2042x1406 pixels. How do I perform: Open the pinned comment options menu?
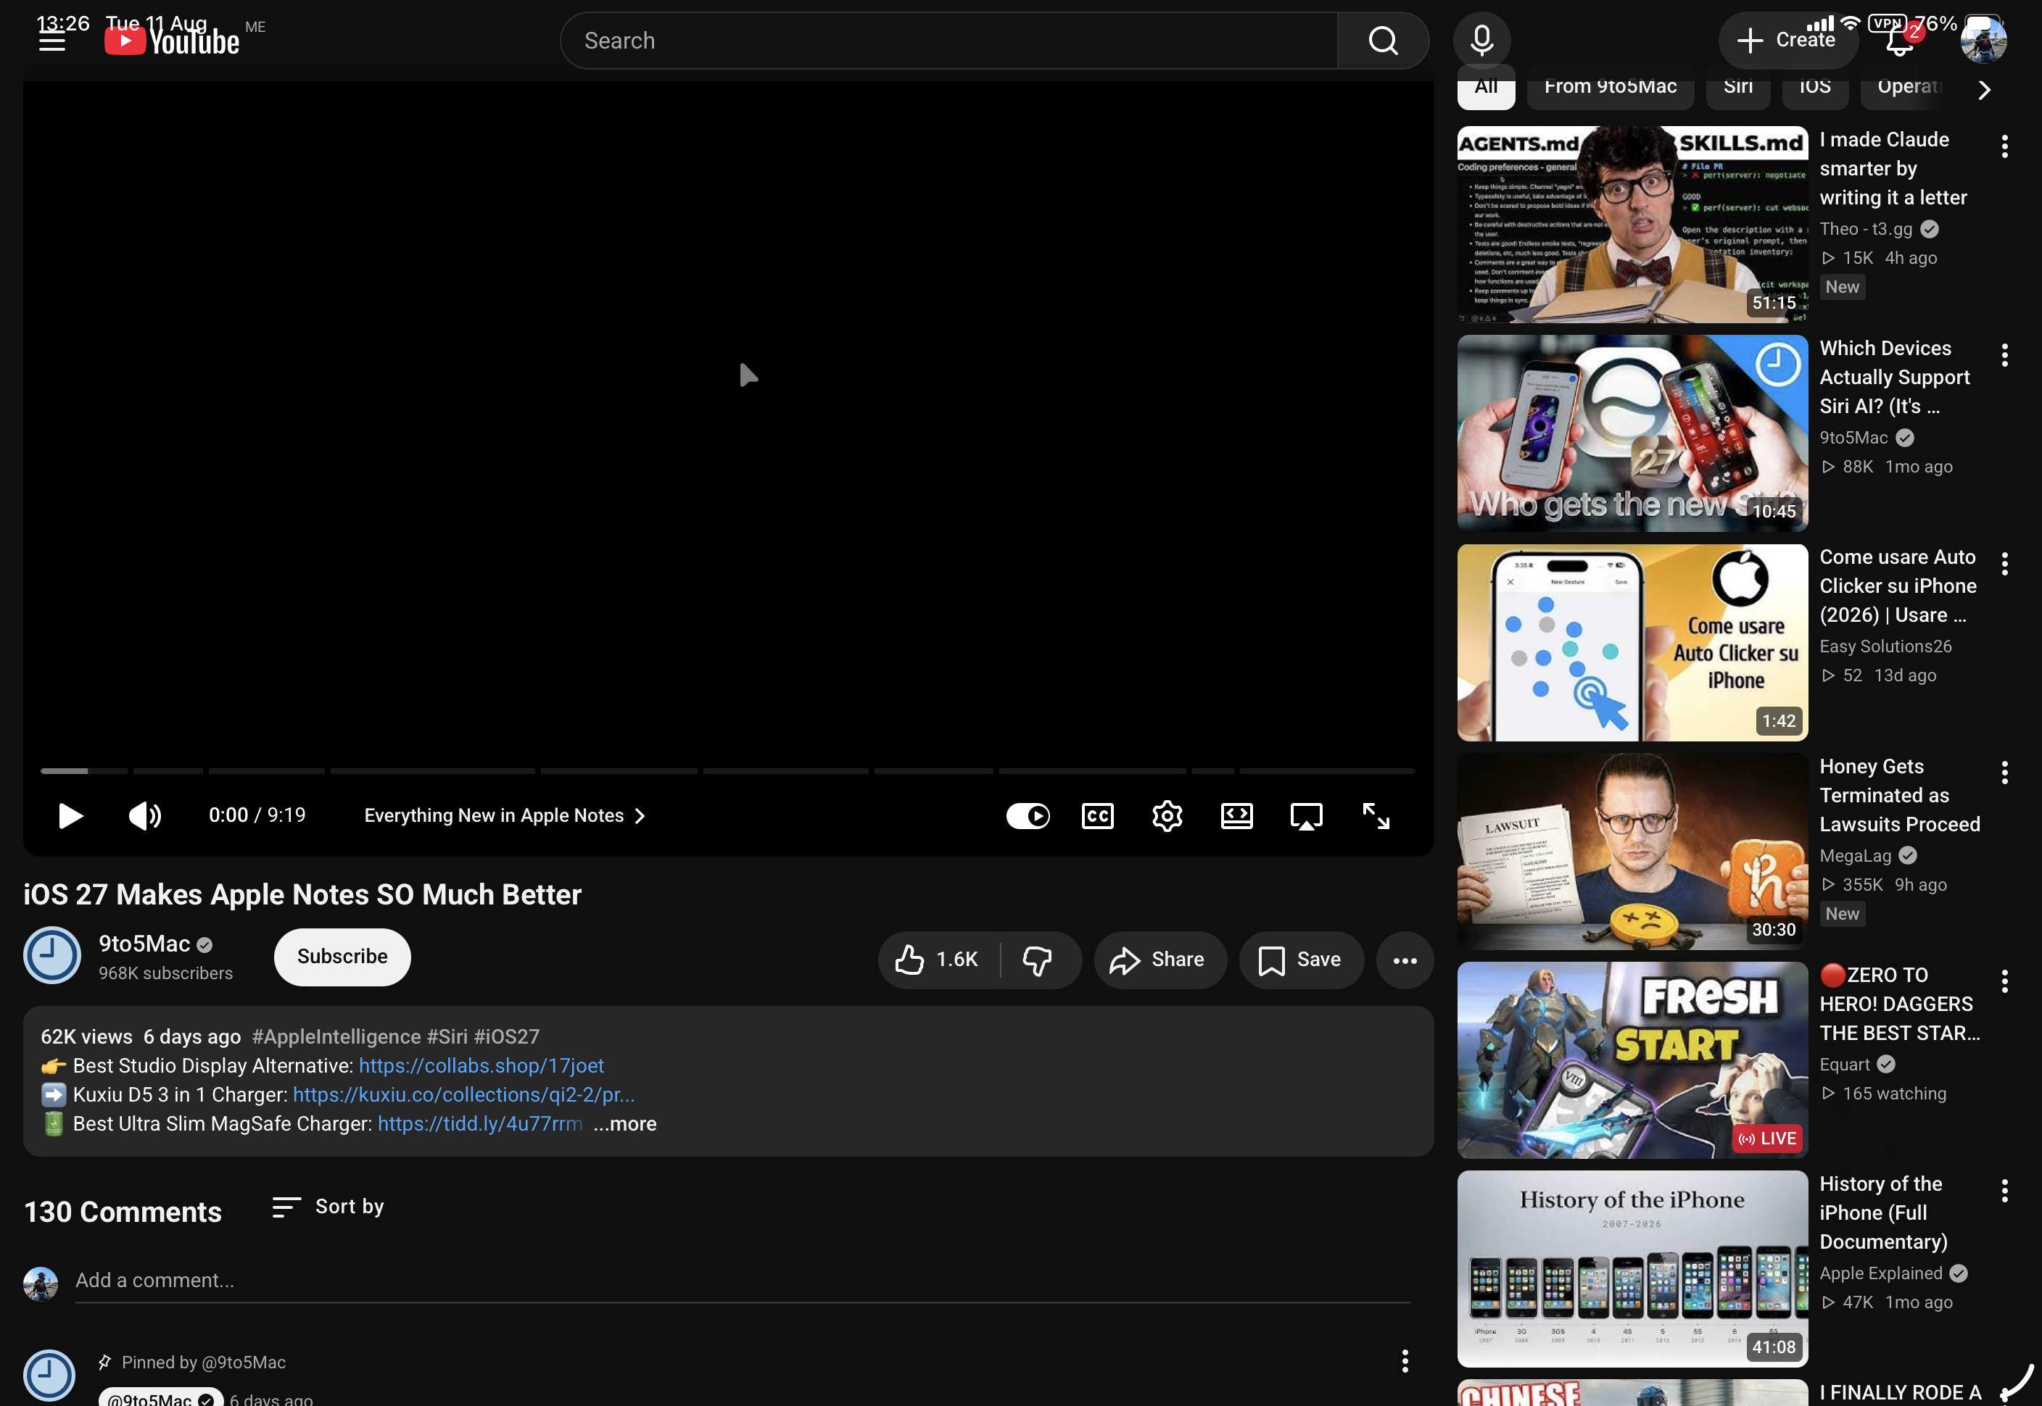[x=1405, y=1361]
